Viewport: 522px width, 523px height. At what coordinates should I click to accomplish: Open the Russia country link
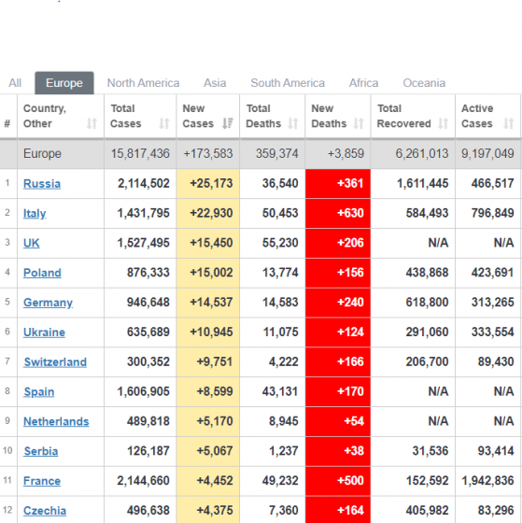click(x=42, y=183)
